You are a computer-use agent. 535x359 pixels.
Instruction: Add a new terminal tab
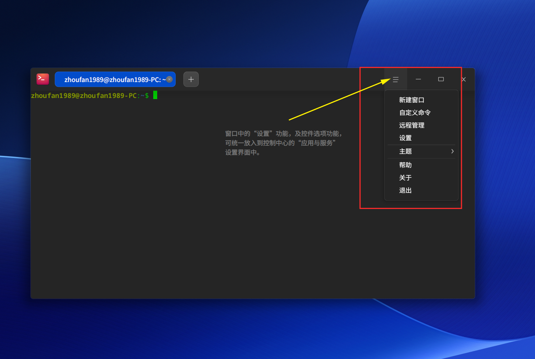coord(191,80)
